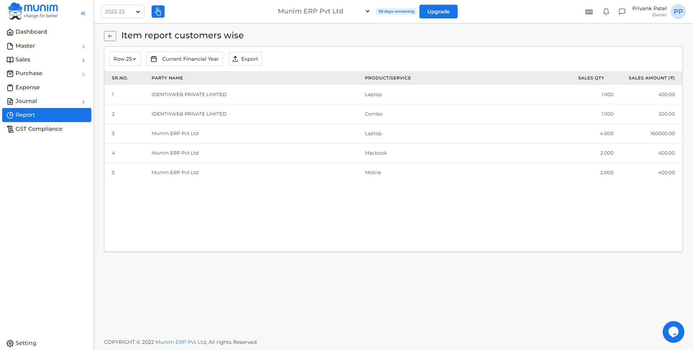Click the Item report customers wise heading
Viewport: 693px width, 350px height.
(182, 35)
